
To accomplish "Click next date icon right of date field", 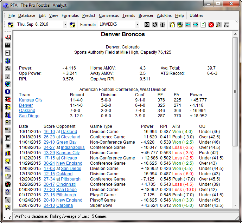I will tap(72, 25).
